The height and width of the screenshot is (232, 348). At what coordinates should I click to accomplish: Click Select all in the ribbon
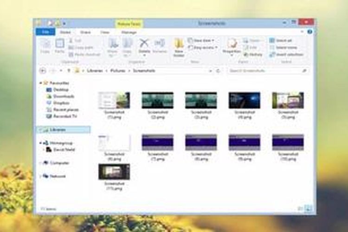pyautogui.click(x=283, y=41)
